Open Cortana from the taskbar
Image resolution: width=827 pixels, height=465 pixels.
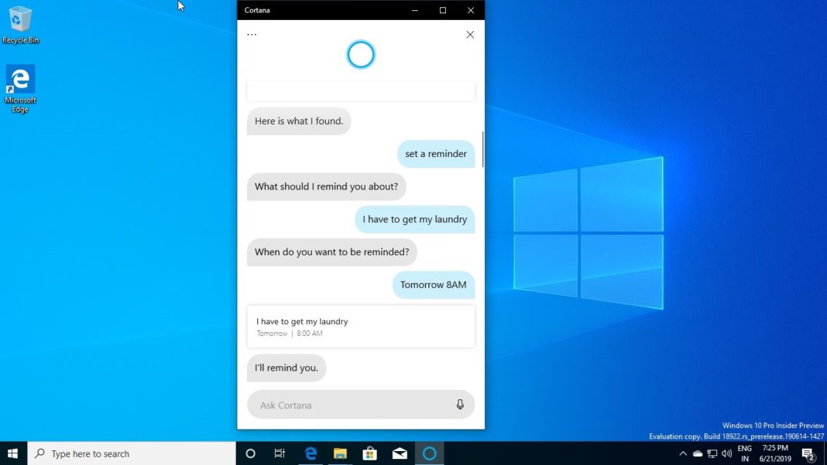(x=430, y=453)
